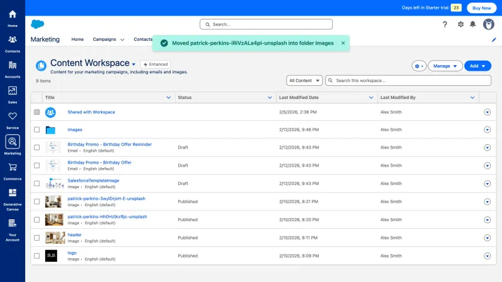
Task: Click the Search this workspace field
Action: click(408, 81)
